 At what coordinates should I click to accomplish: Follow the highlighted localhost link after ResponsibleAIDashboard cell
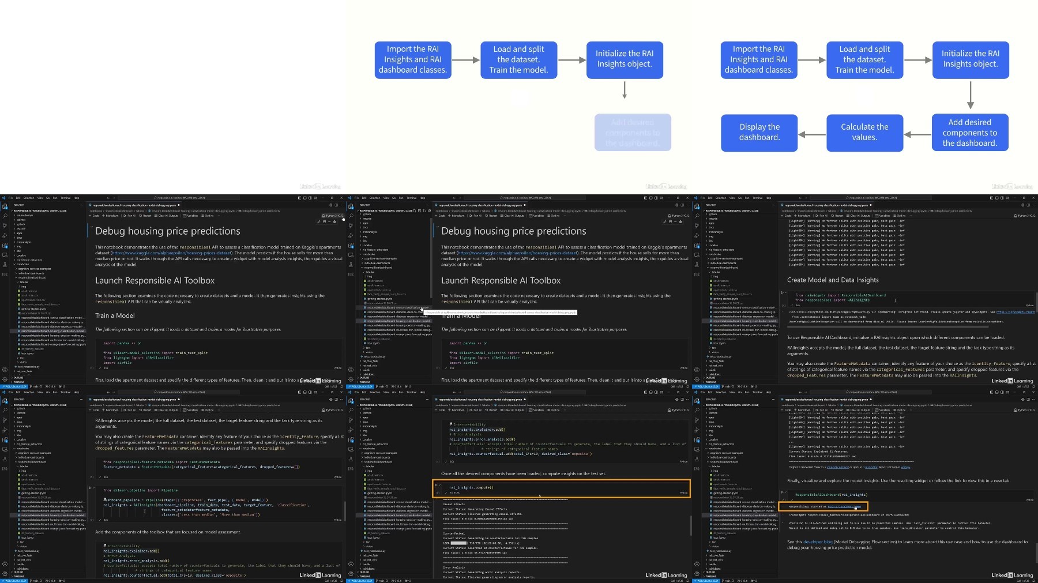point(844,507)
